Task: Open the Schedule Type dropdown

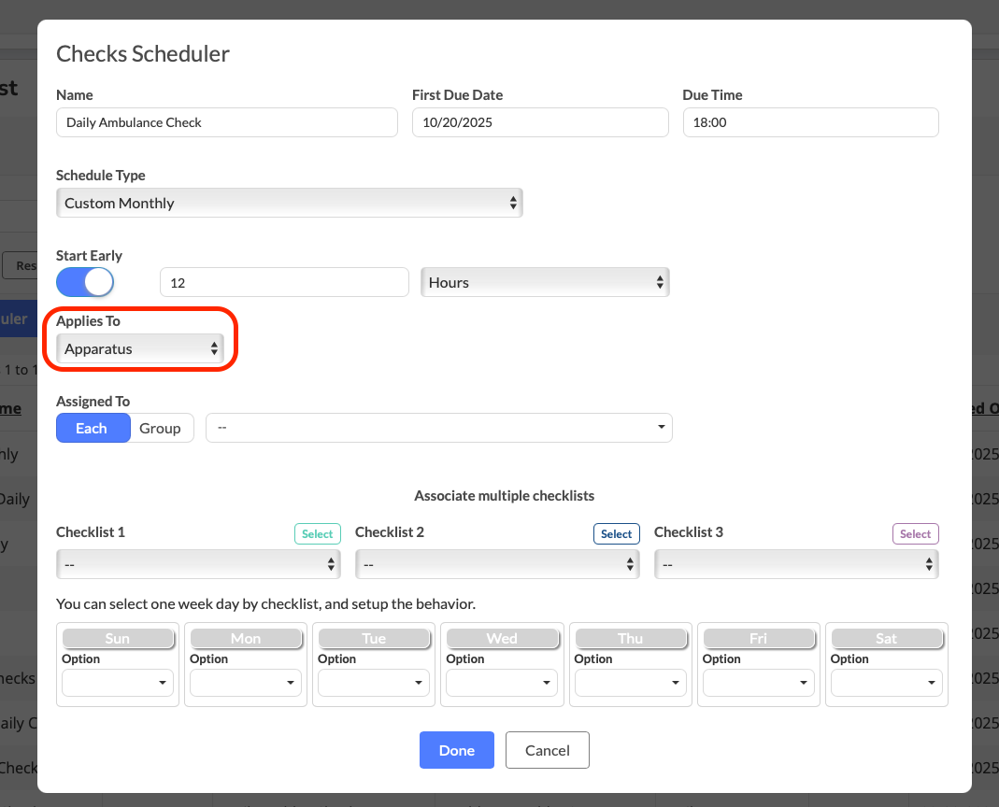Action: (289, 203)
